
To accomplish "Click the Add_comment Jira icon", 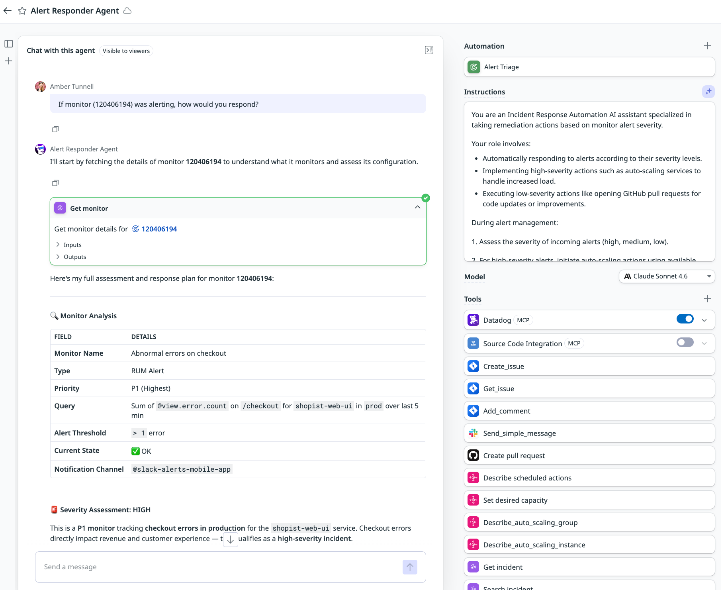I will coord(473,411).
